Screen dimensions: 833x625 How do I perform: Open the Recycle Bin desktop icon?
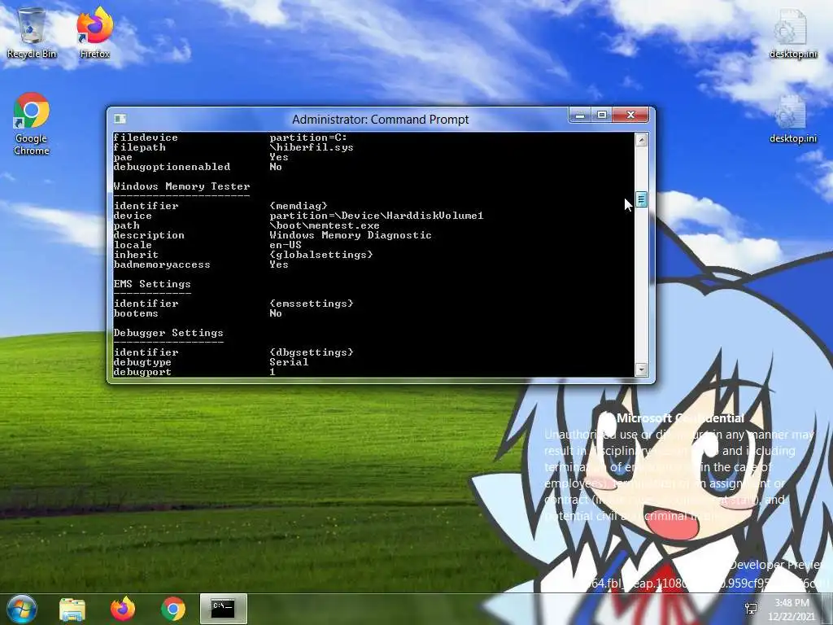click(32, 32)
